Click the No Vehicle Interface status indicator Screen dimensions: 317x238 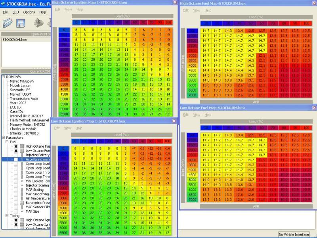pyautogui.click(x=294, y=234)
